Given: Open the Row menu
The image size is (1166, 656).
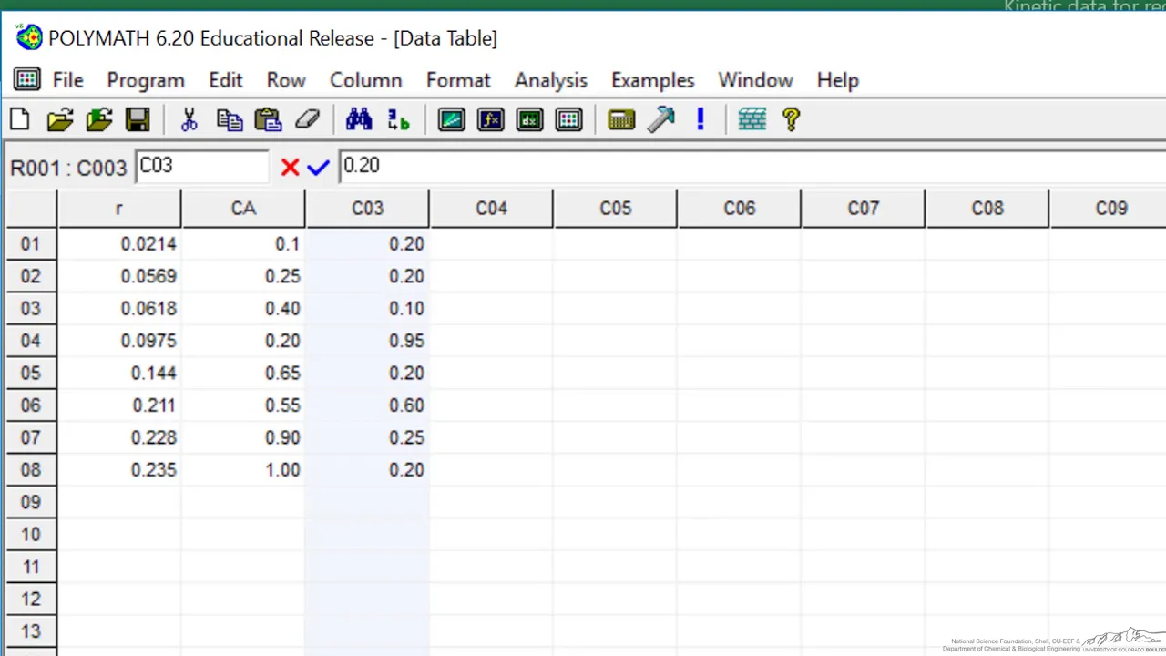Looking at the screenshot, I should [286, 80].
